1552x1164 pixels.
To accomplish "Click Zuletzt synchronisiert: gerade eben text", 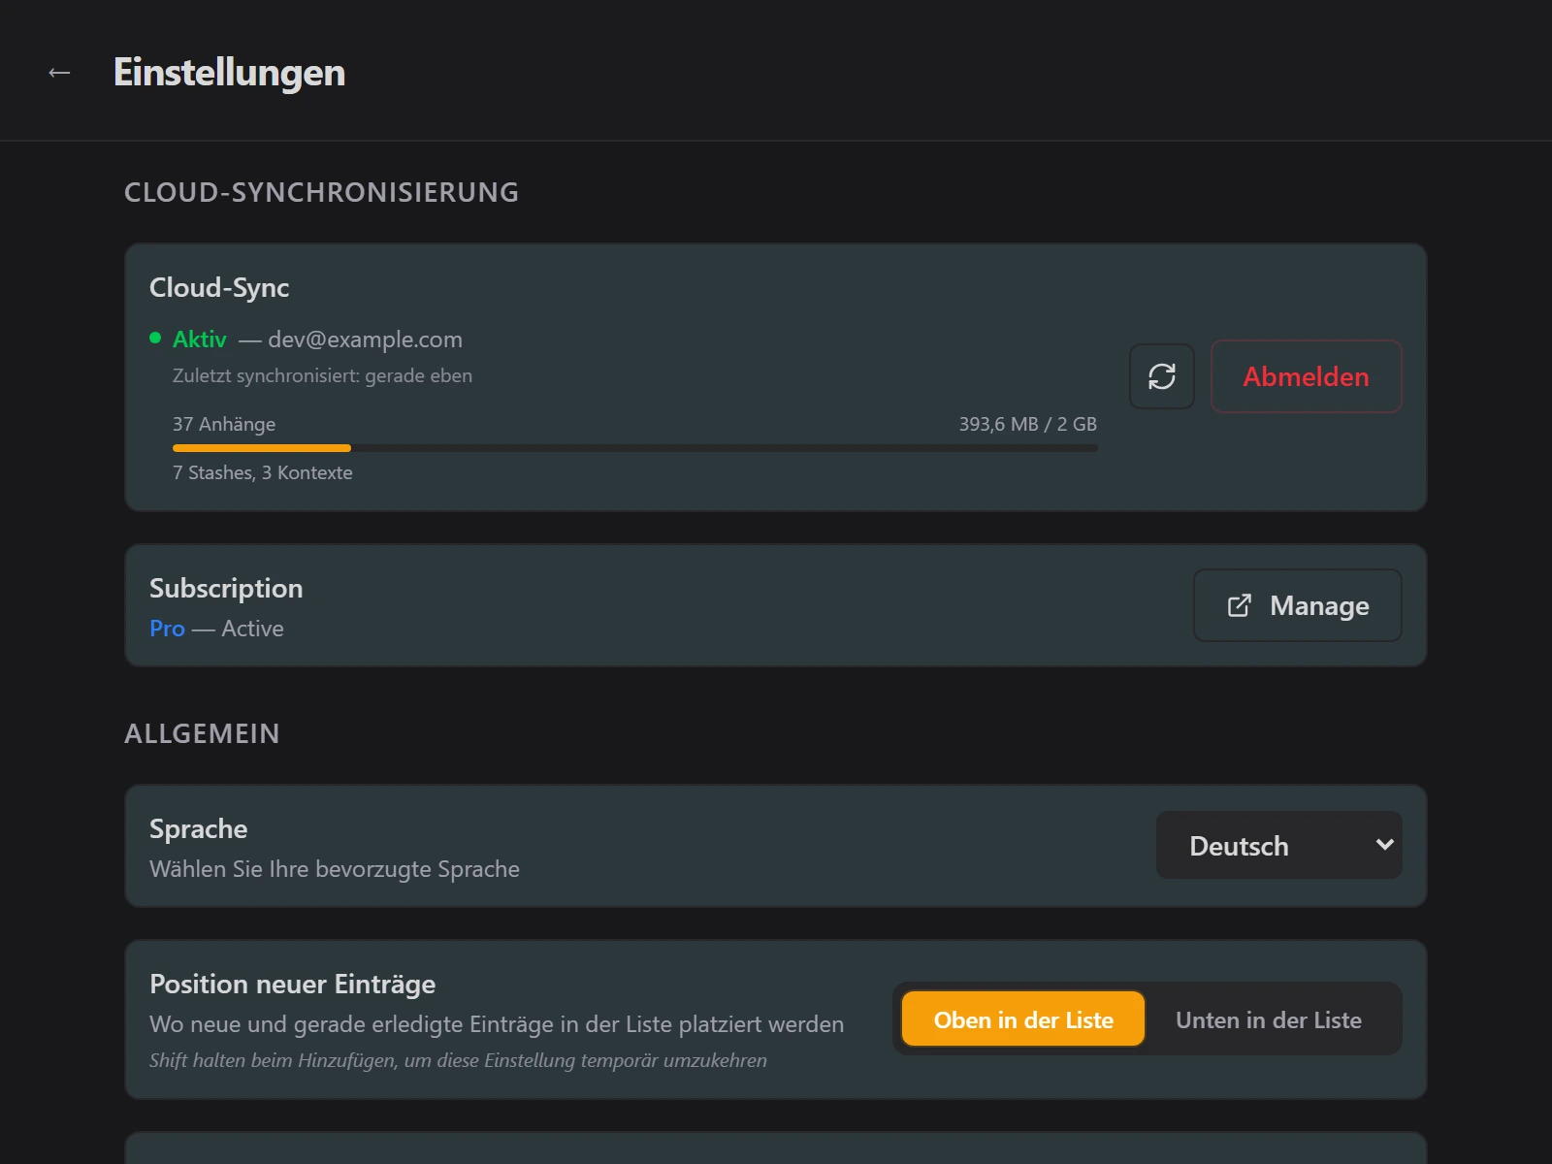I will [322, 375].
